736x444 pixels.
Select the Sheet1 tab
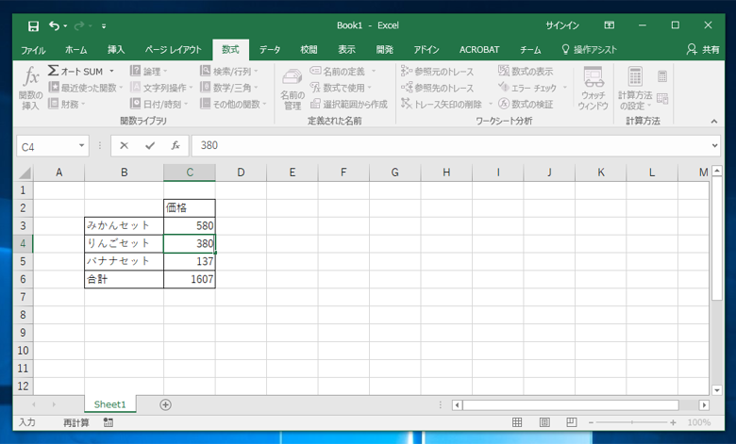109,404
